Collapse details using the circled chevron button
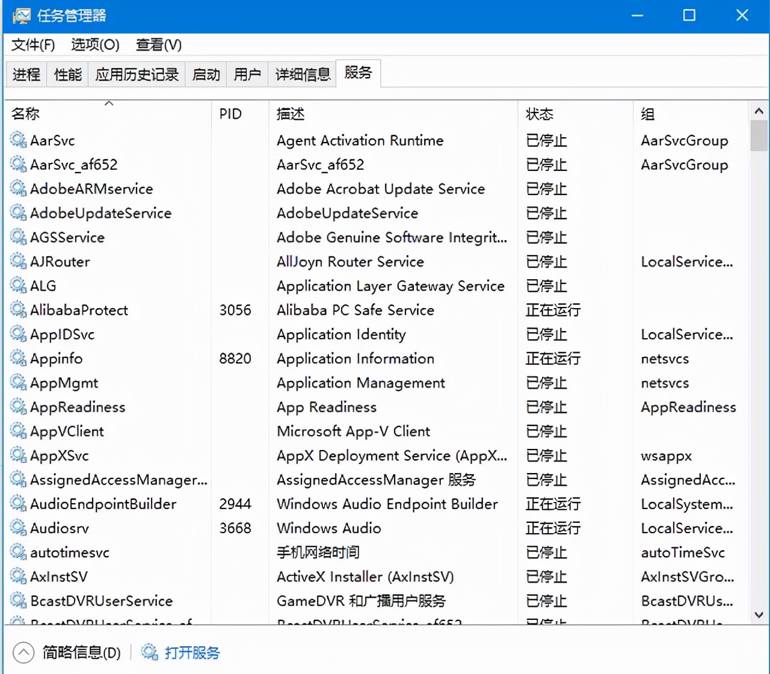This screenshot has height=674, width=770. [x=23, y=652]
